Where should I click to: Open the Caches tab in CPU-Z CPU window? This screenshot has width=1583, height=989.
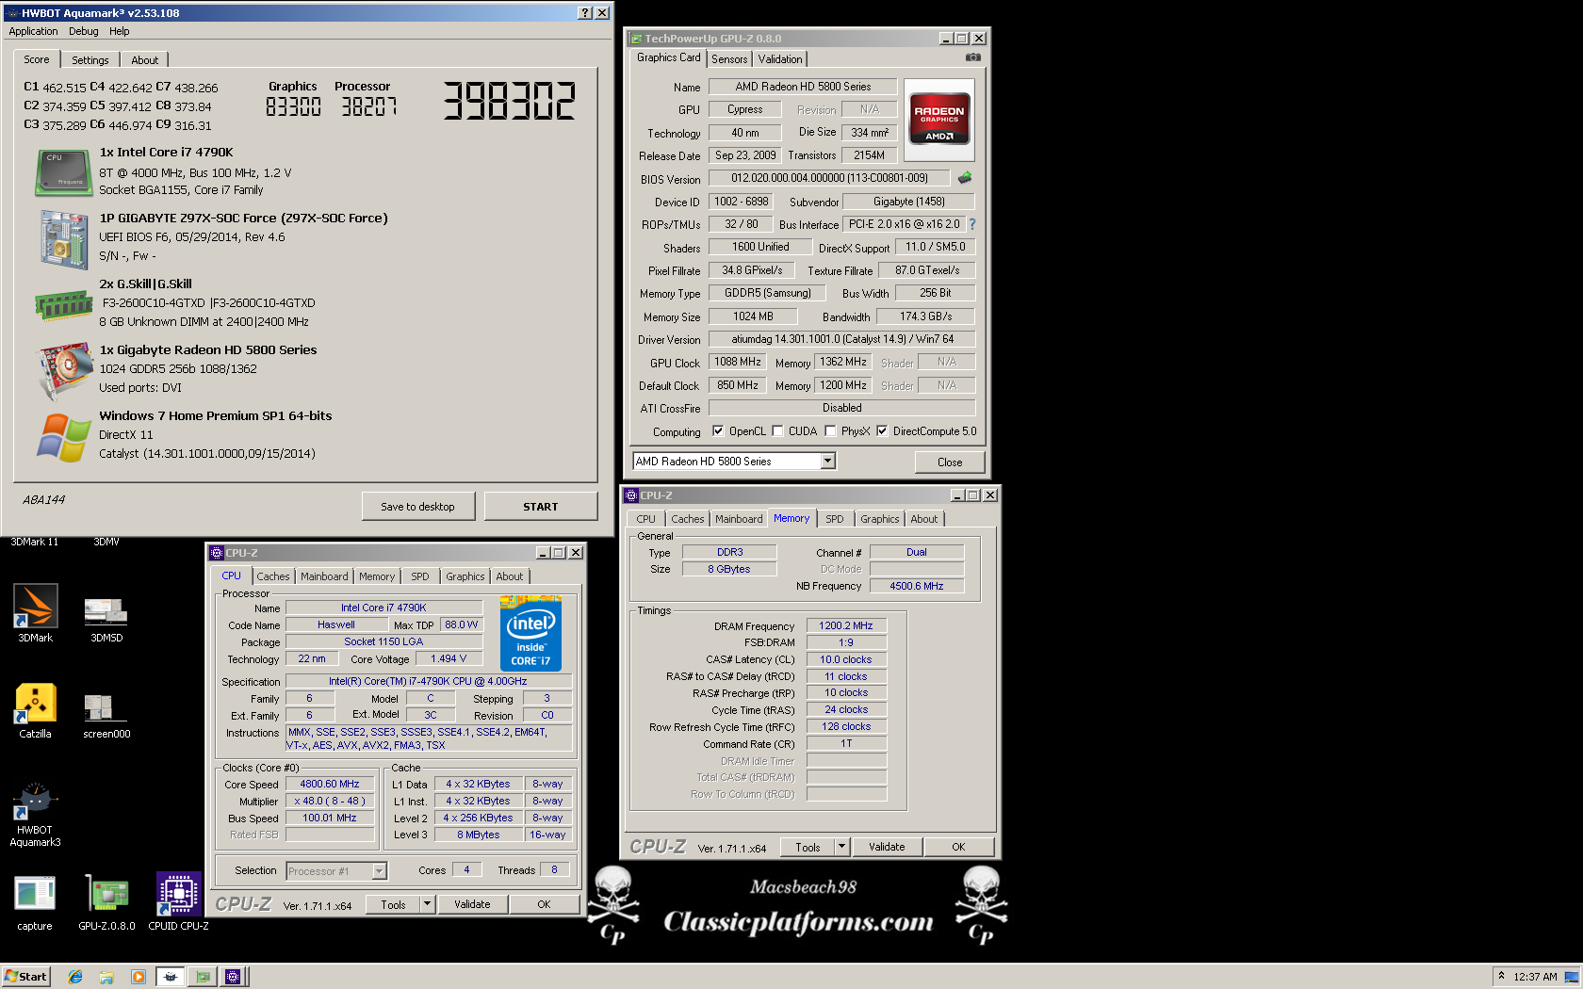pyautogui.click(x=273, y=576)
